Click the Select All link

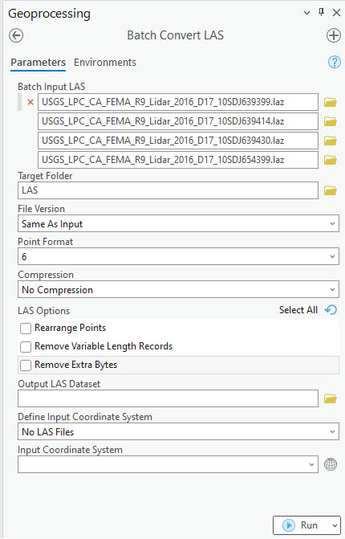pos(298,310)
